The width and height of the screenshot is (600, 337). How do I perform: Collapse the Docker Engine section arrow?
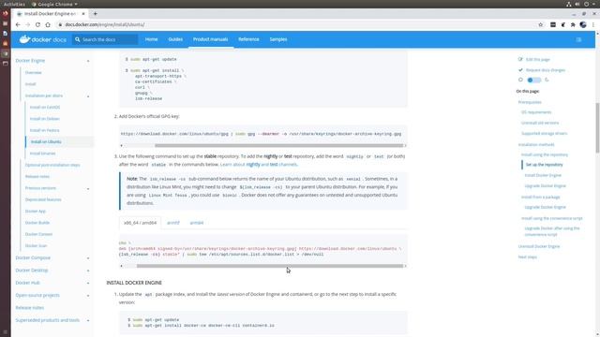88,61
